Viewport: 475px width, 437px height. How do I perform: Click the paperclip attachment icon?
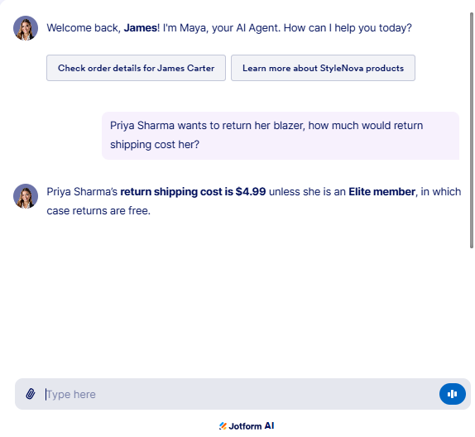[31, 394]
